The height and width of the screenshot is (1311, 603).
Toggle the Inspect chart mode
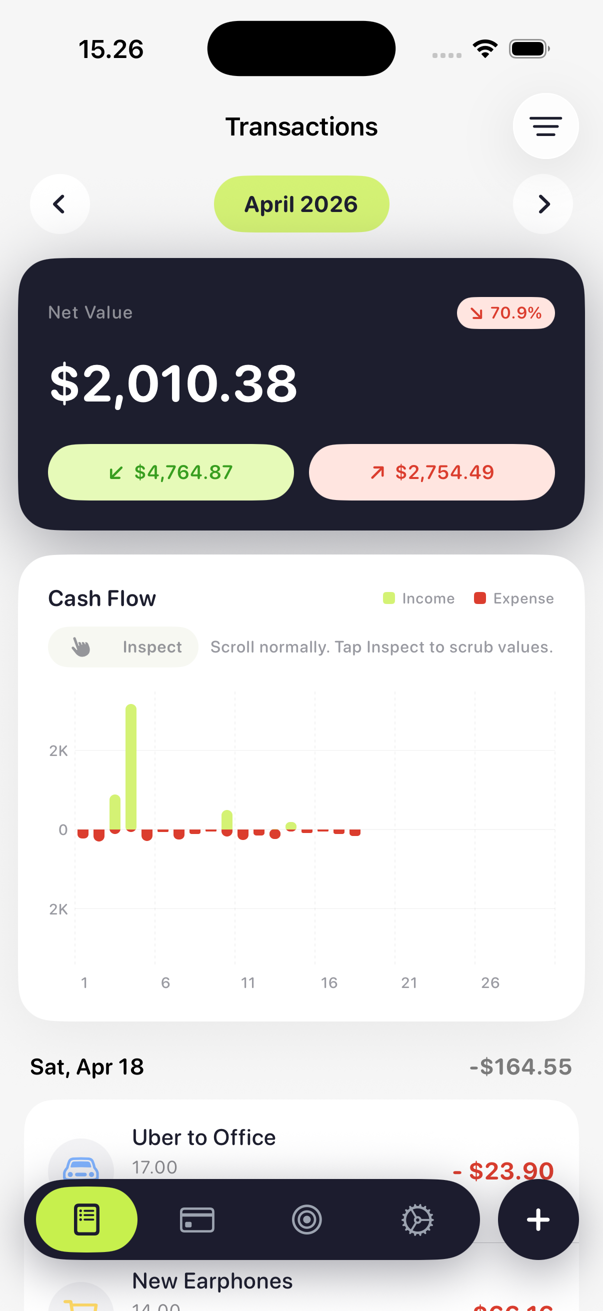click(123, 647)
